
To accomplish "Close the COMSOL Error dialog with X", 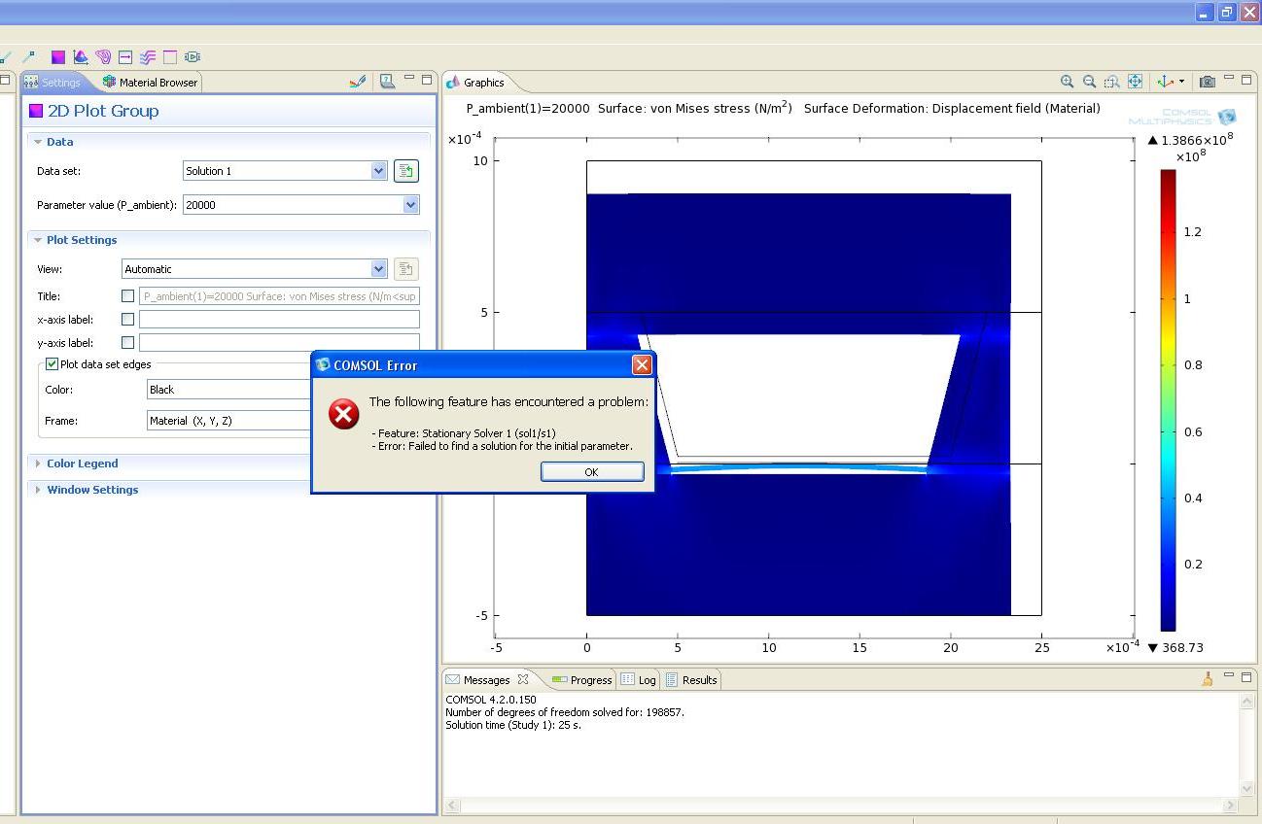I will point(642,365).
